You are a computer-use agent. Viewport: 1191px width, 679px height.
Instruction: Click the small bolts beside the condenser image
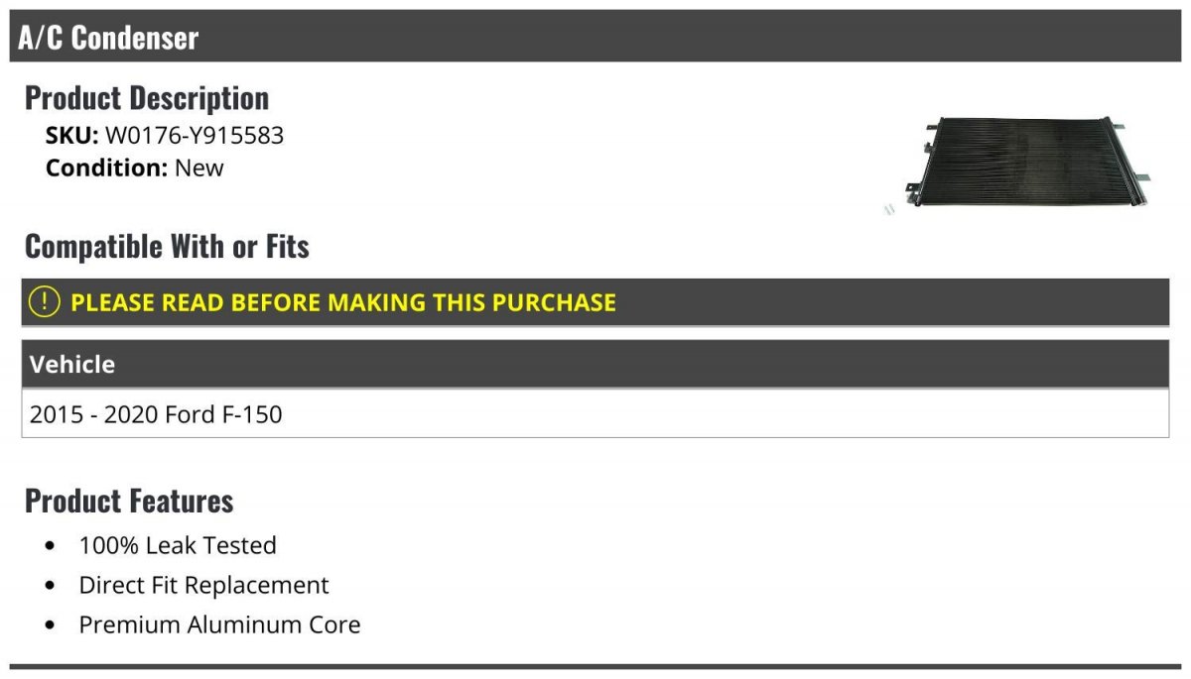[x=889, y=209]
